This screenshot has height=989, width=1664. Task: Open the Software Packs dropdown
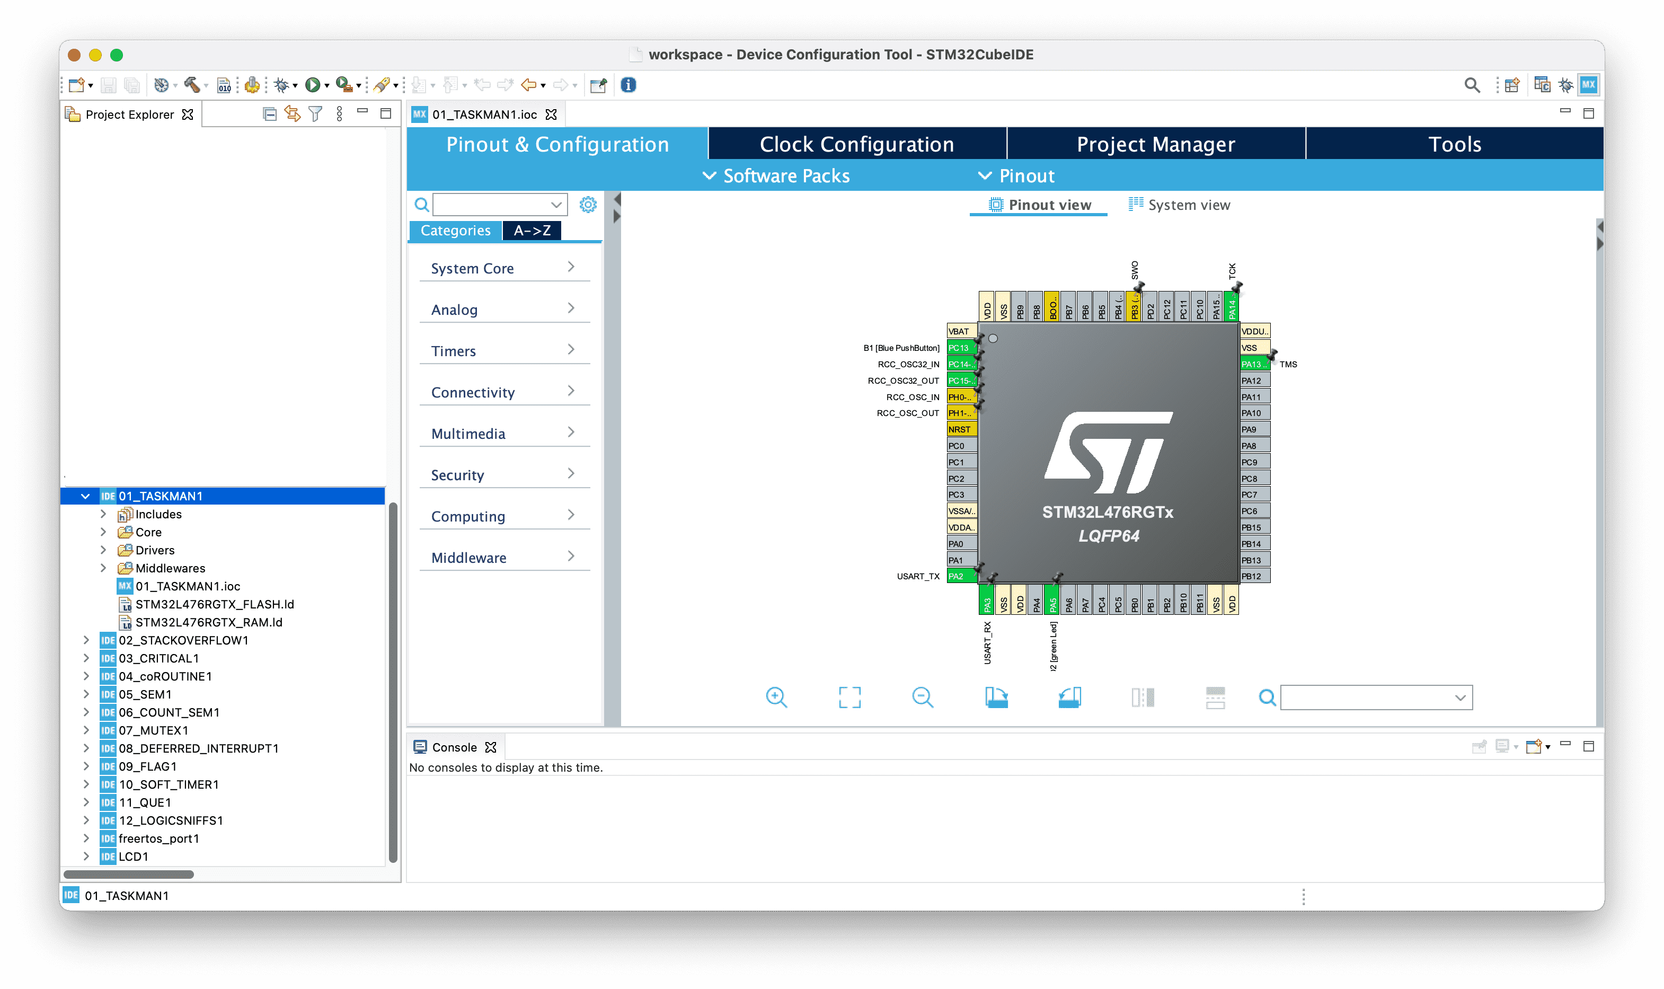coord(777,175)
